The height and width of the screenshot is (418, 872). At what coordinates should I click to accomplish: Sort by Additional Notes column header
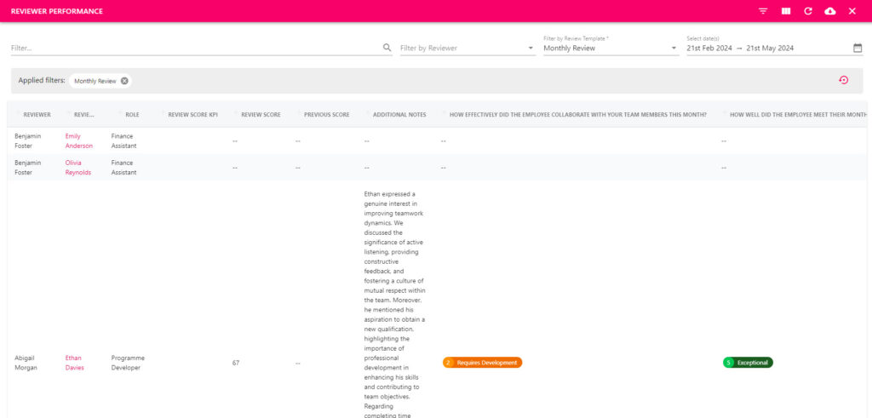pos(399,115)
